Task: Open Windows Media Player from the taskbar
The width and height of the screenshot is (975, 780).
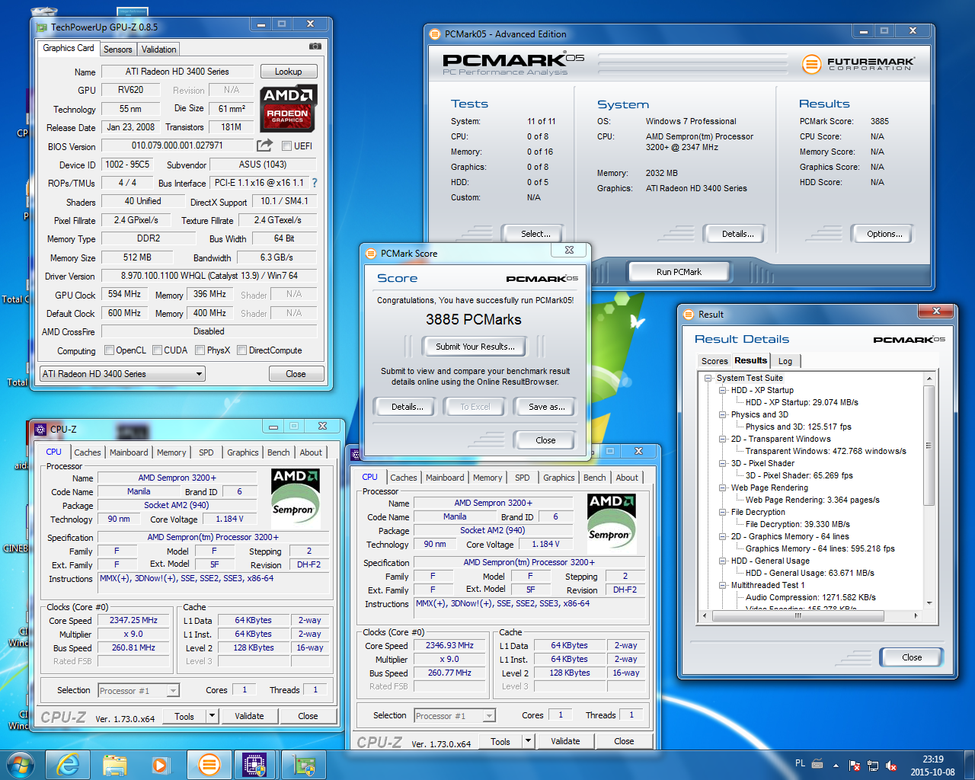Action: tap(161, 765)
